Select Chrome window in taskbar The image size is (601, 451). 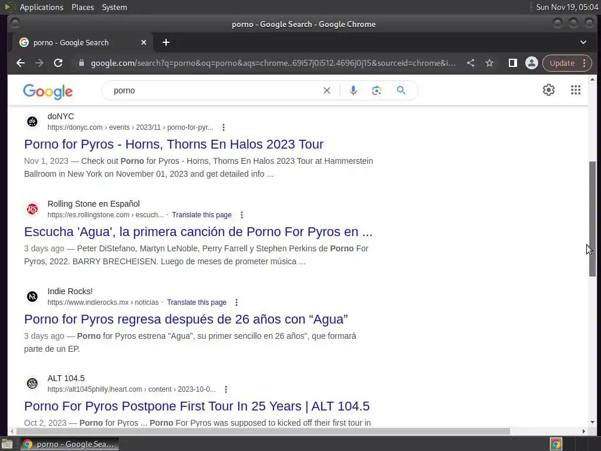(x=69, y=444)
